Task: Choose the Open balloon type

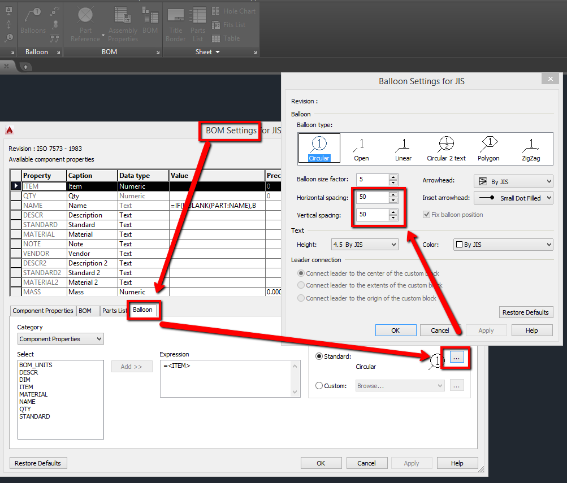Action: (x=361, y=148)
